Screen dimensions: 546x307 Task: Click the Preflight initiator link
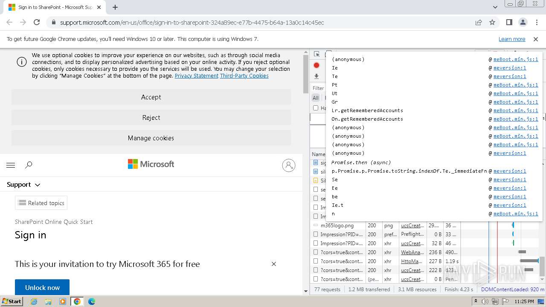412,234
